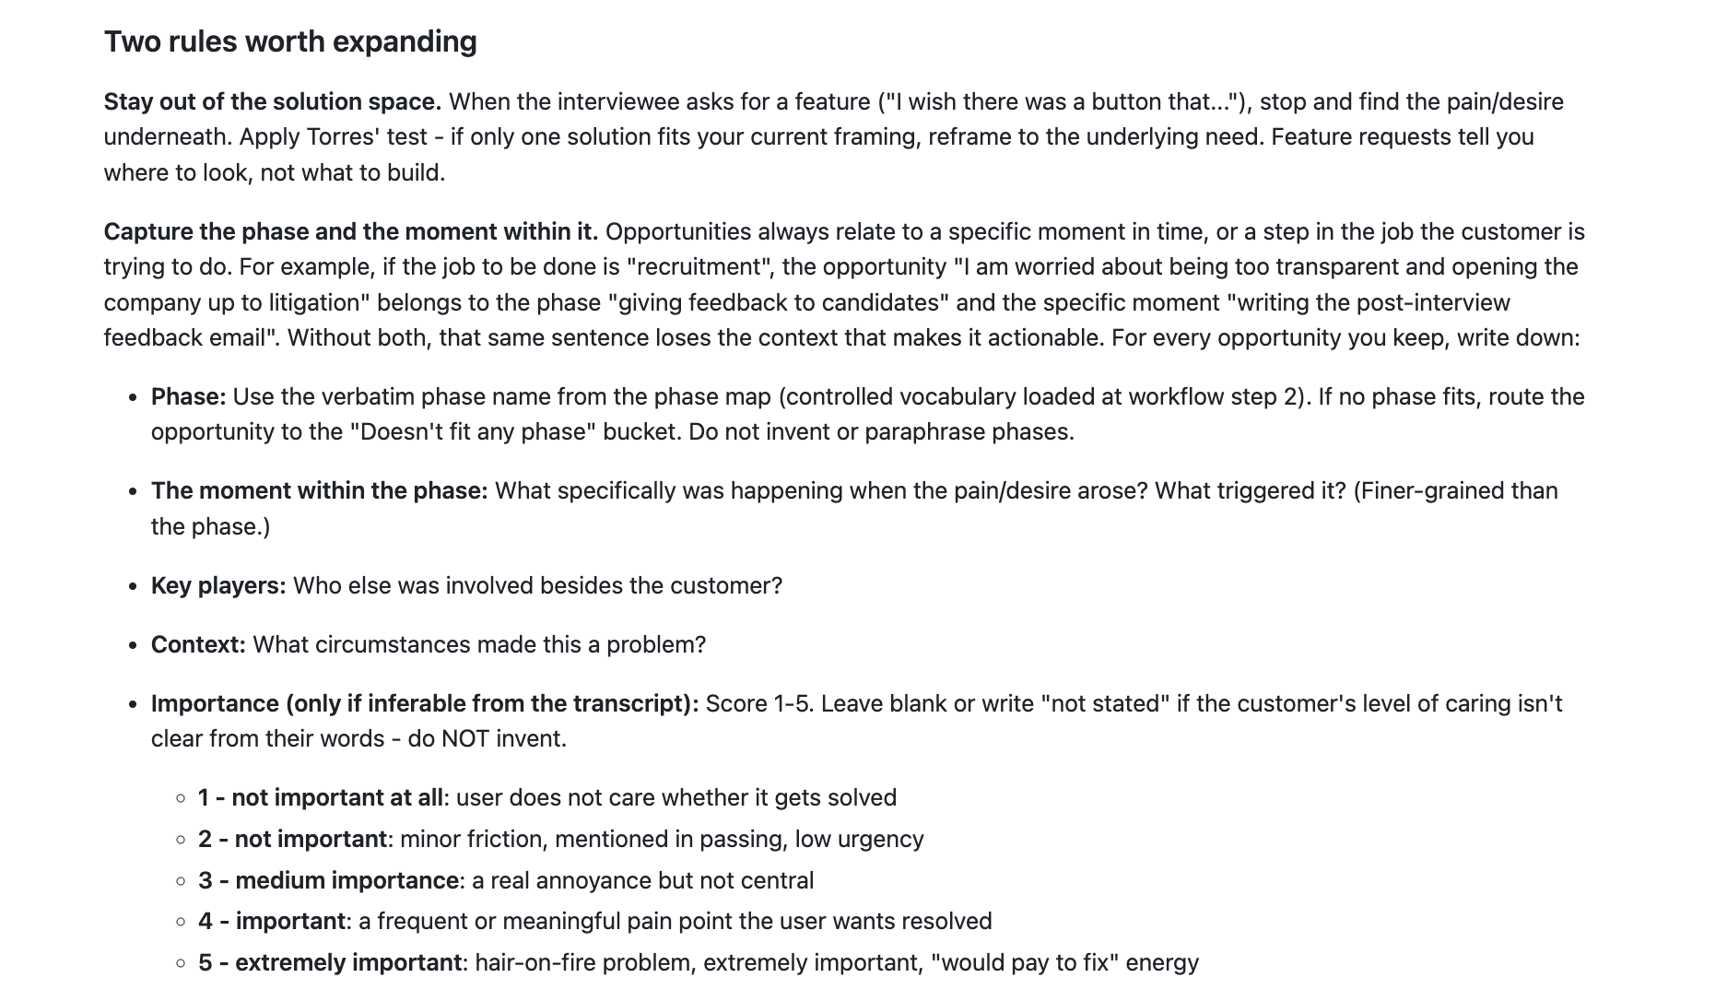
Task: Click the bold "Capture the phase and the moment within it." text
Action: coord(351,231)
